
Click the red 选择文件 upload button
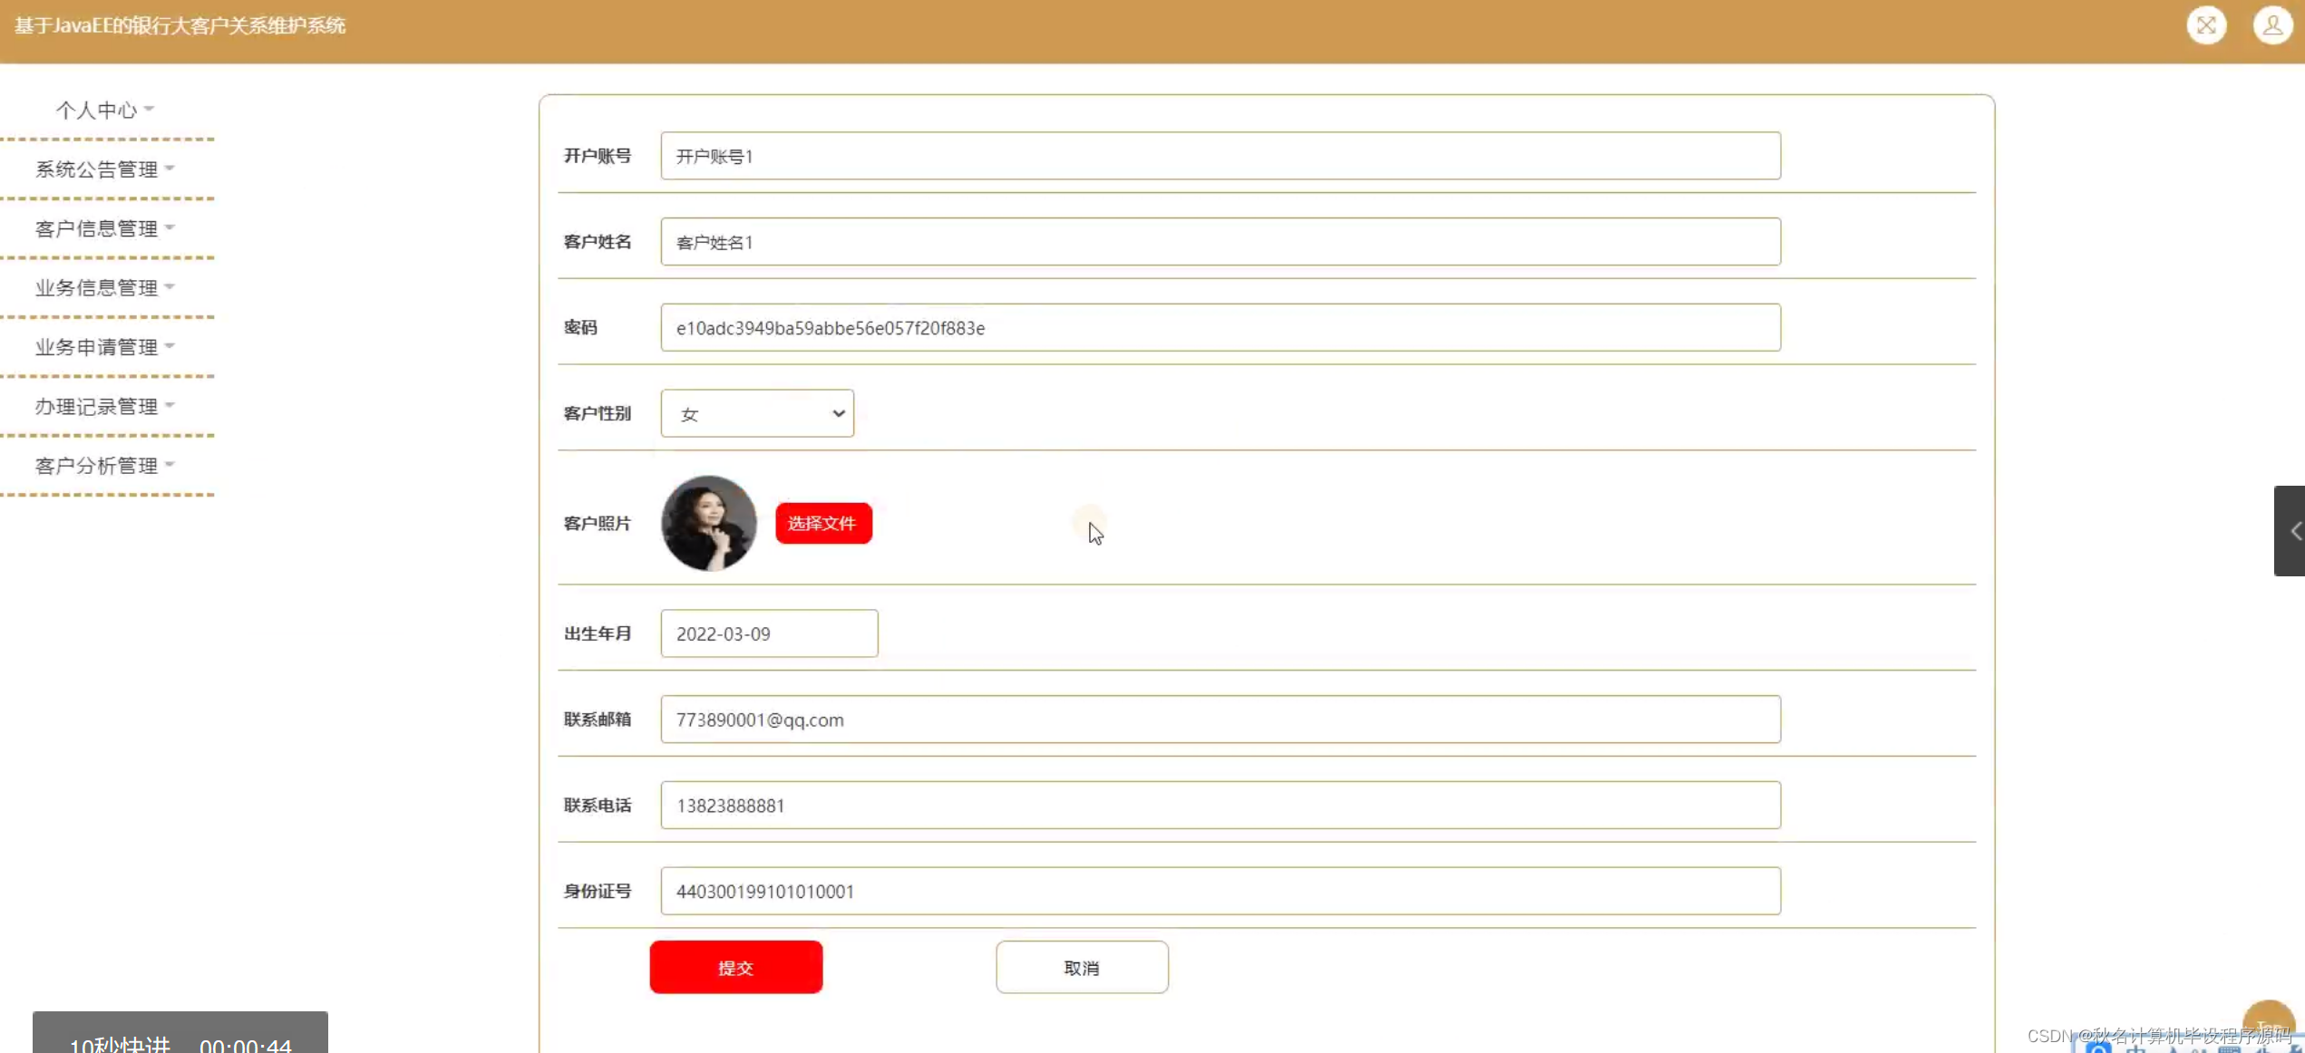[x=822, y=524]
